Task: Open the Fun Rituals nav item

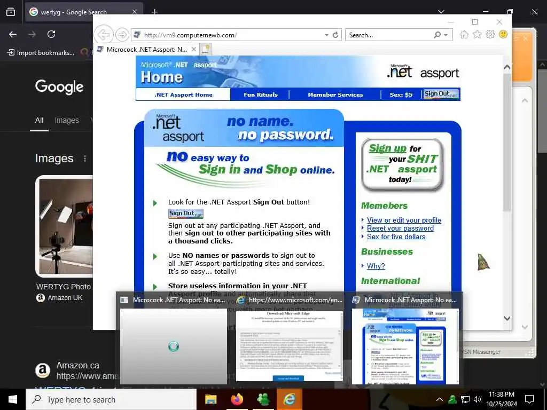Action: point(261,94)
